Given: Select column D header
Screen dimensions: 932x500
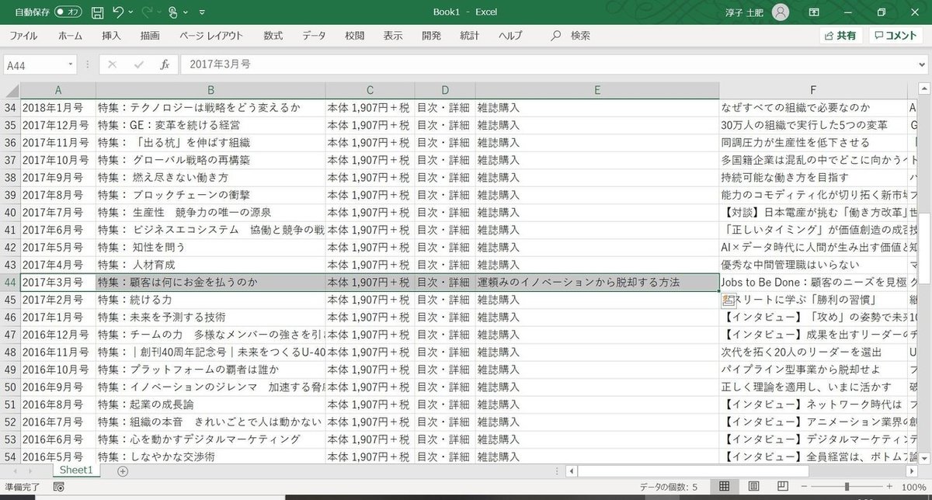Looking at the screenshot, I should click(445, 90).
